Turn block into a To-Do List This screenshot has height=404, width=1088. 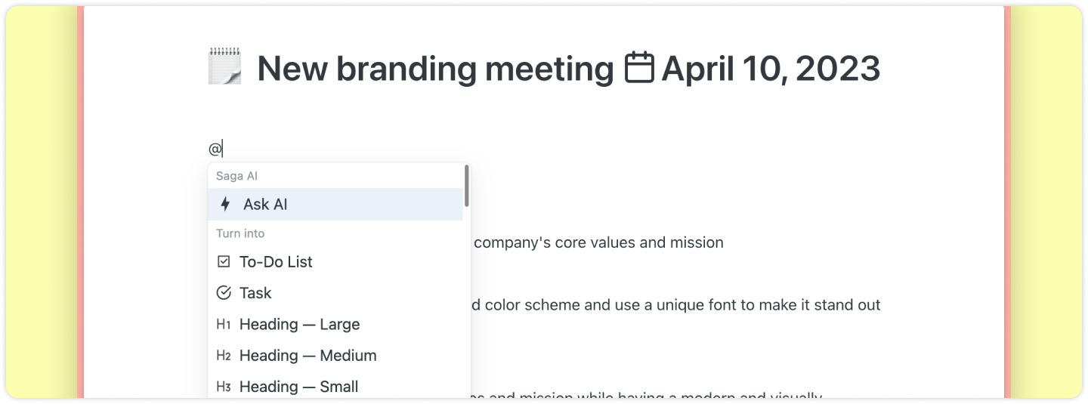coord(276,262)
